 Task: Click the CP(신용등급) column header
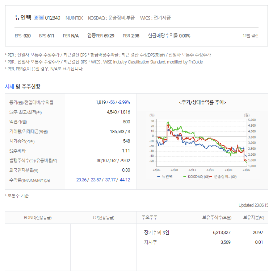[104, 218]
